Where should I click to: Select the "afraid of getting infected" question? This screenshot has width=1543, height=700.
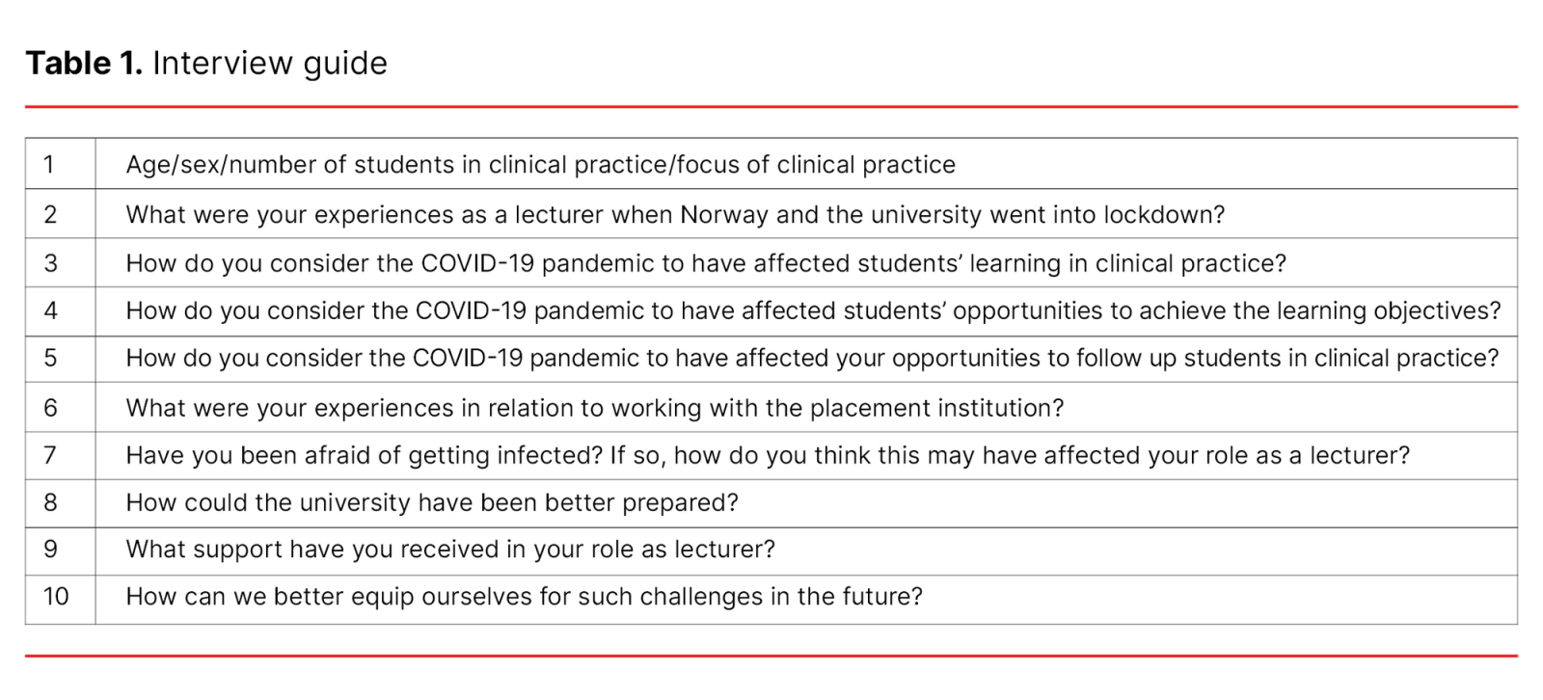point(768,456)
